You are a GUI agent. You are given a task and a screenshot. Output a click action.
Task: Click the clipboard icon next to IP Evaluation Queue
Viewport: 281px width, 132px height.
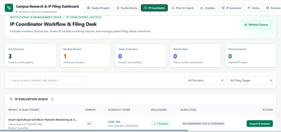point(11,99)
